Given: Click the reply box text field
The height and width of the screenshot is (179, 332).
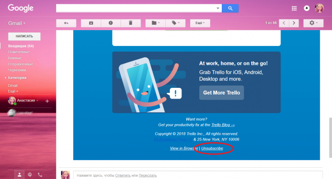Looking at the screenshot, I should (x=198, y=175).
